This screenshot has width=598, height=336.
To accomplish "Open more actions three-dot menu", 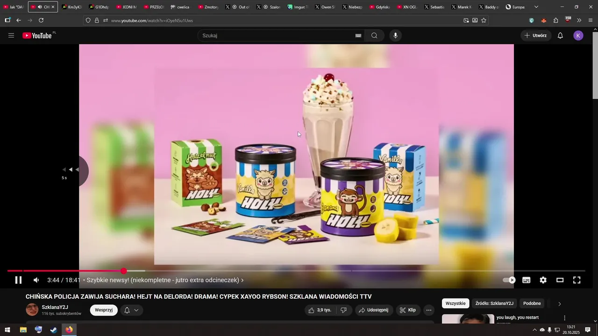I will coord(428,310).
